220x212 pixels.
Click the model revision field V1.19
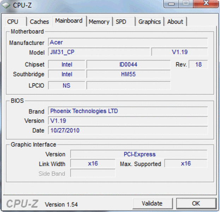pos(179,52)
